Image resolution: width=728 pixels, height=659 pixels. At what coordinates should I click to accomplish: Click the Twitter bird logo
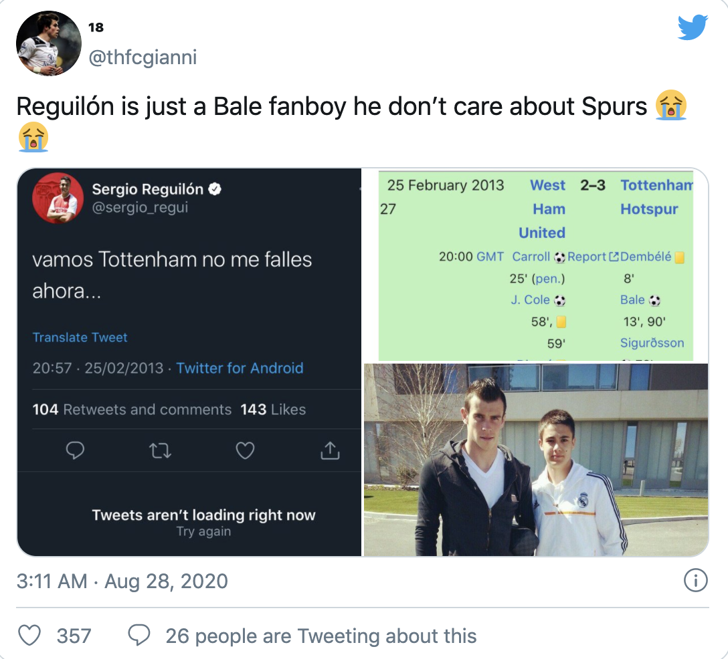pos(693,27)
